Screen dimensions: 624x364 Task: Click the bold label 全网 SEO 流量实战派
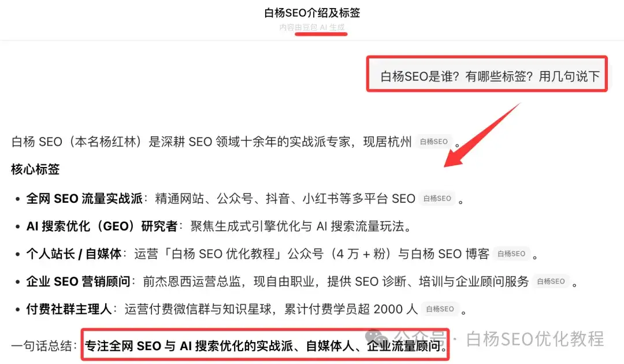(x=84, y=199)
